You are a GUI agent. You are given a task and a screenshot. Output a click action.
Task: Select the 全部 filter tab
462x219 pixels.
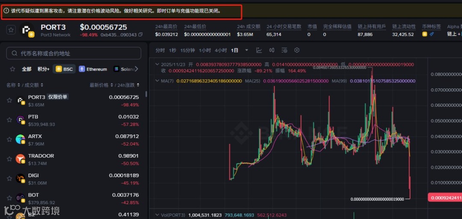26,69
